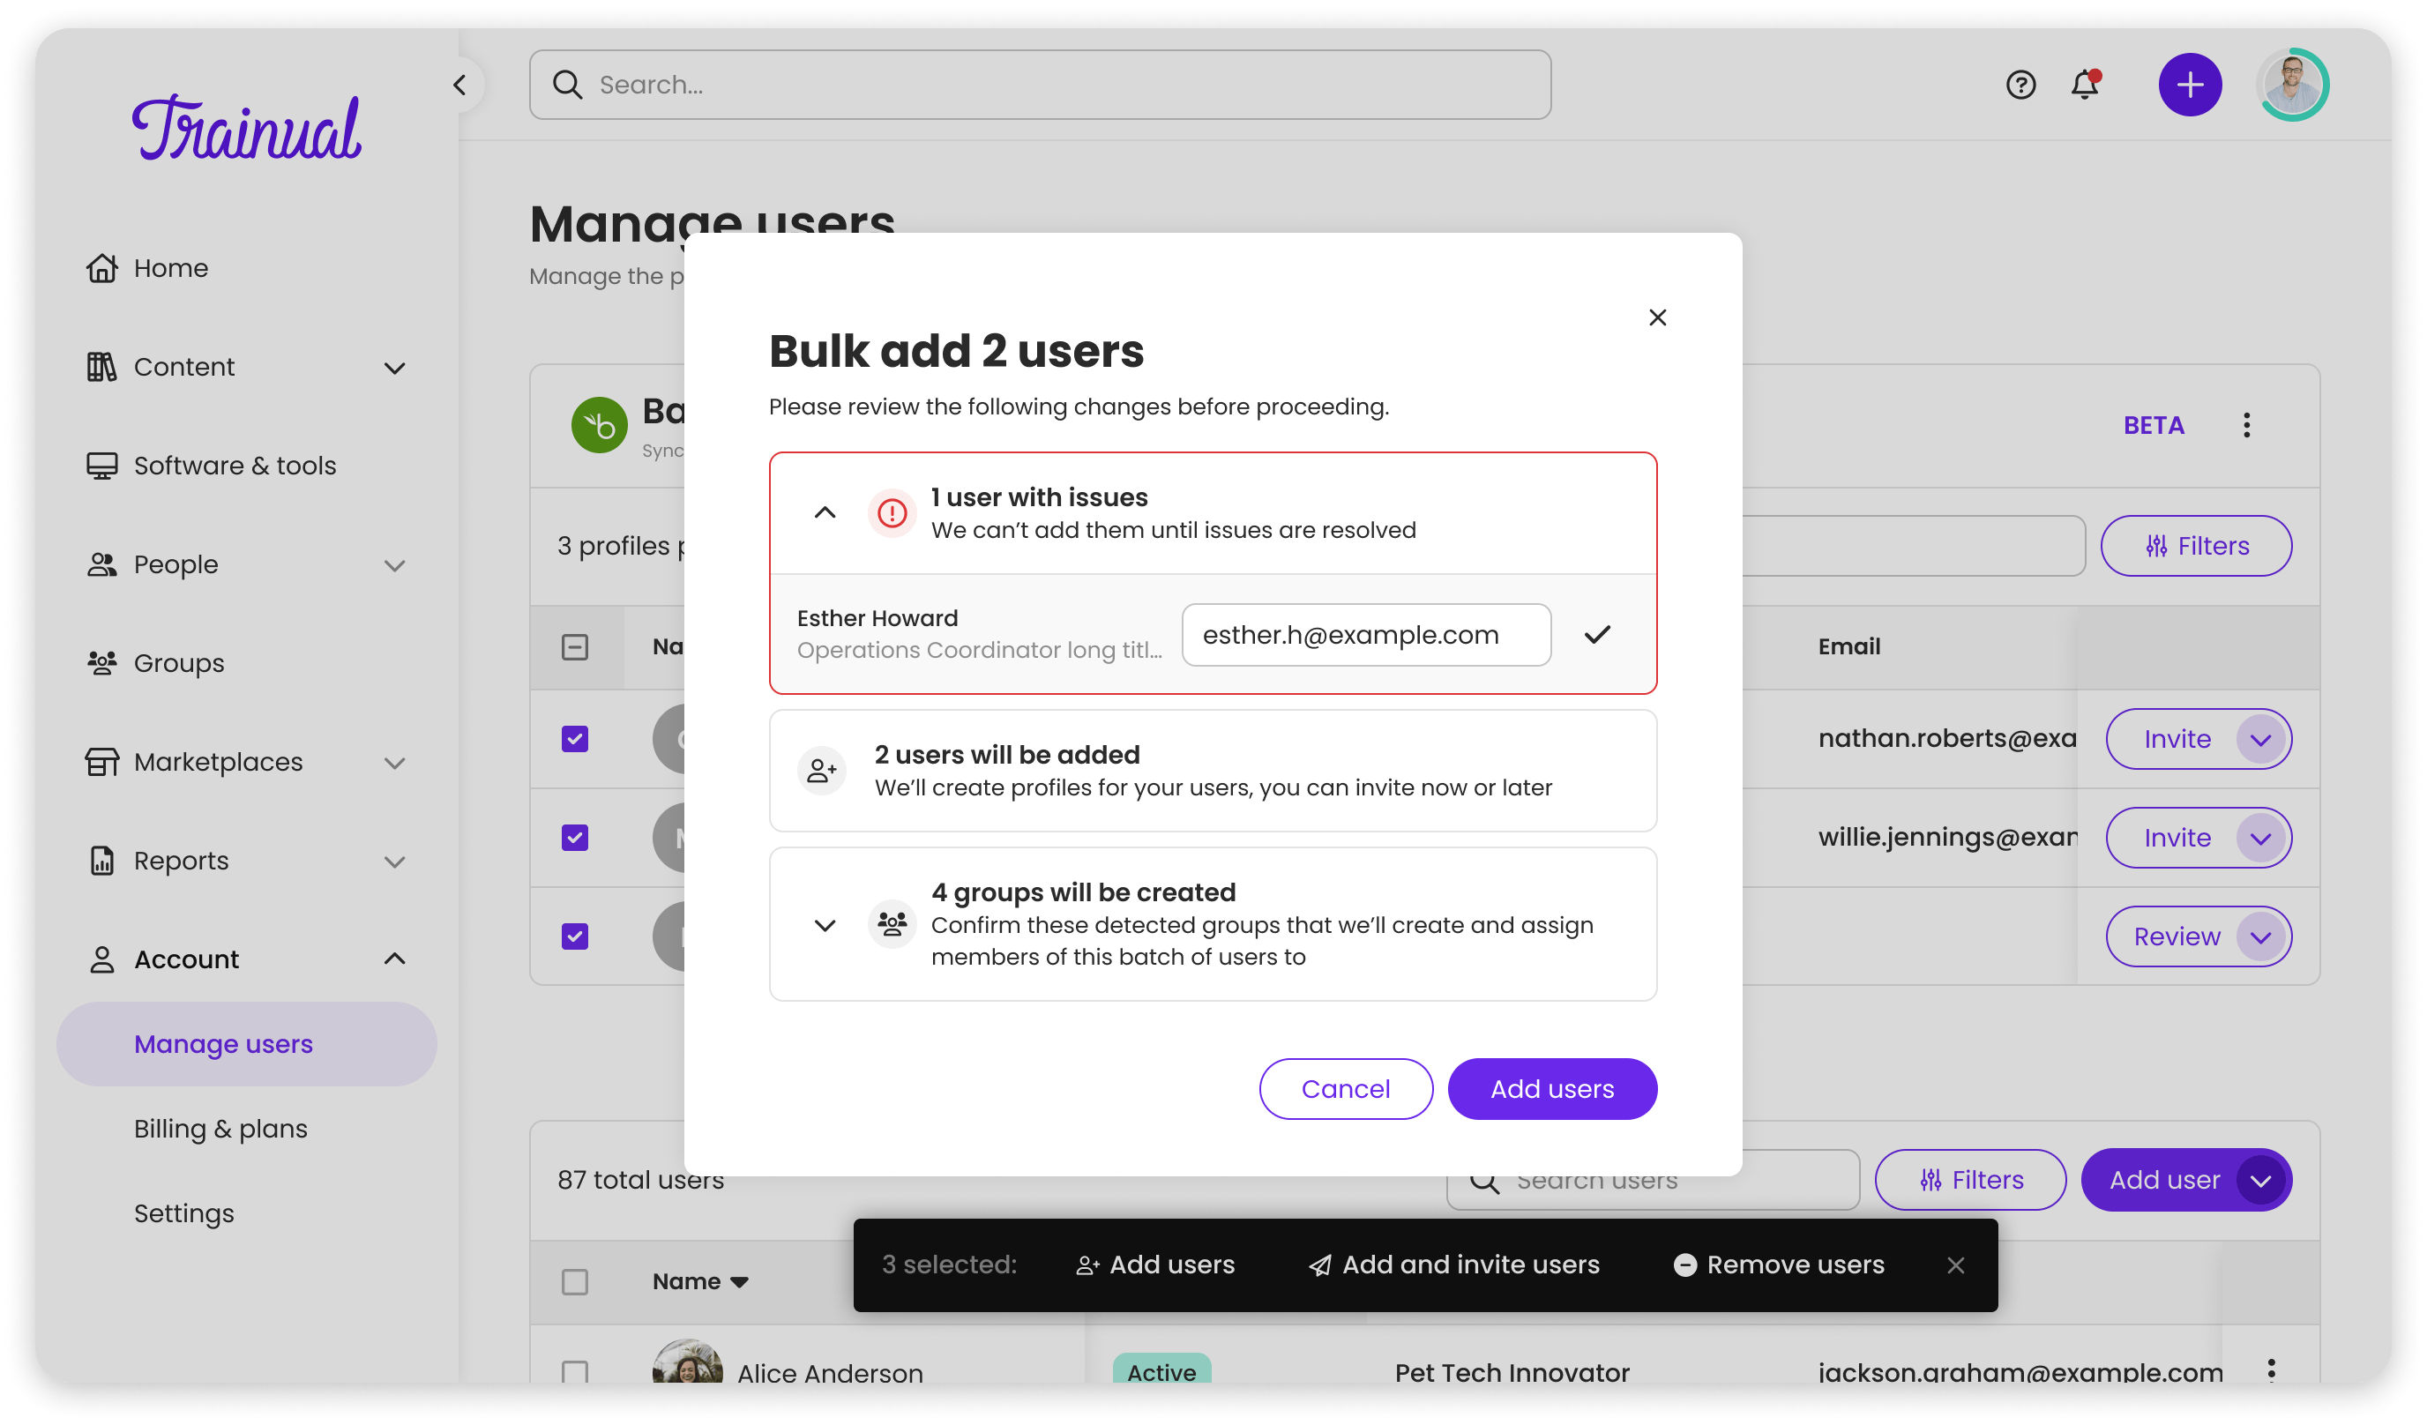This screenshot has width=2427, height=1425.
Task: Close the Bulk add users dialog
Action: 1657,317
